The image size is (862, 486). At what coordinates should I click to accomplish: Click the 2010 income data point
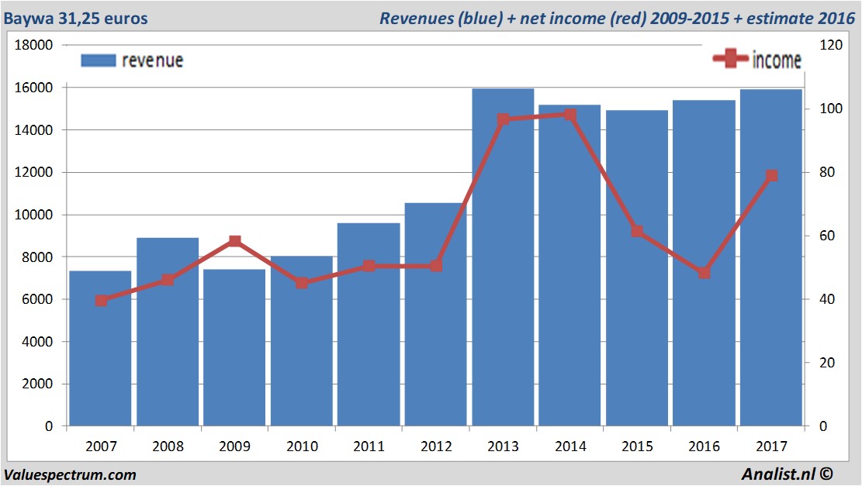pyautogui.click(x=302, y=283)
